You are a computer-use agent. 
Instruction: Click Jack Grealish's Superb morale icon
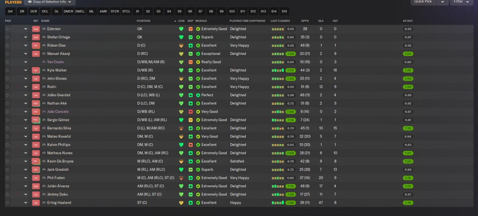click(x=198, y=169)
